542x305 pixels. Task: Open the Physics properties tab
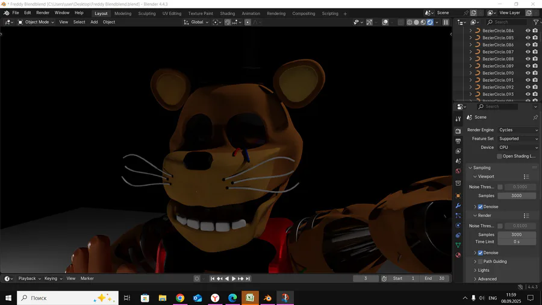pos(458,225)
